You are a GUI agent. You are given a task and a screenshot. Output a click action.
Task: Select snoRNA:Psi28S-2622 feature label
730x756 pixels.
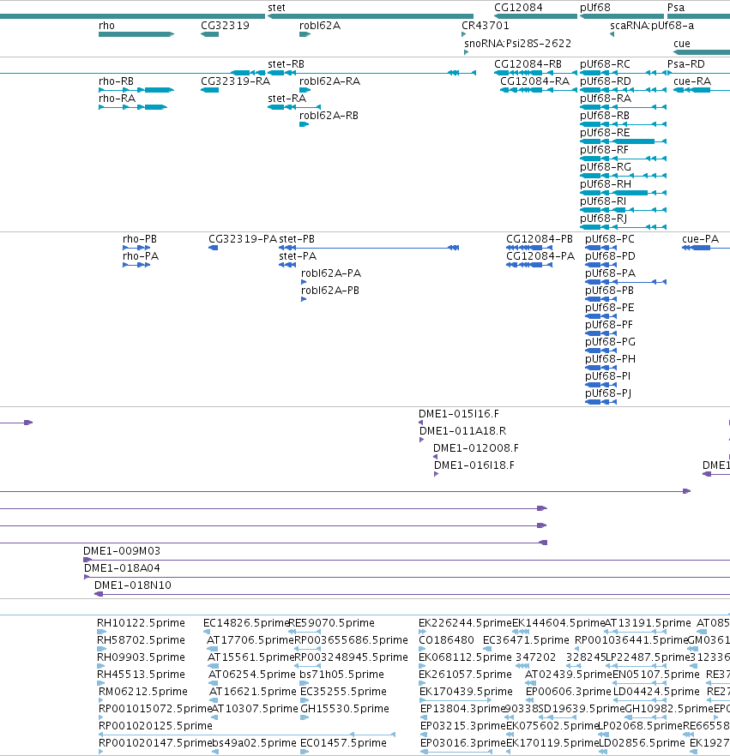[x=518, y=44]
